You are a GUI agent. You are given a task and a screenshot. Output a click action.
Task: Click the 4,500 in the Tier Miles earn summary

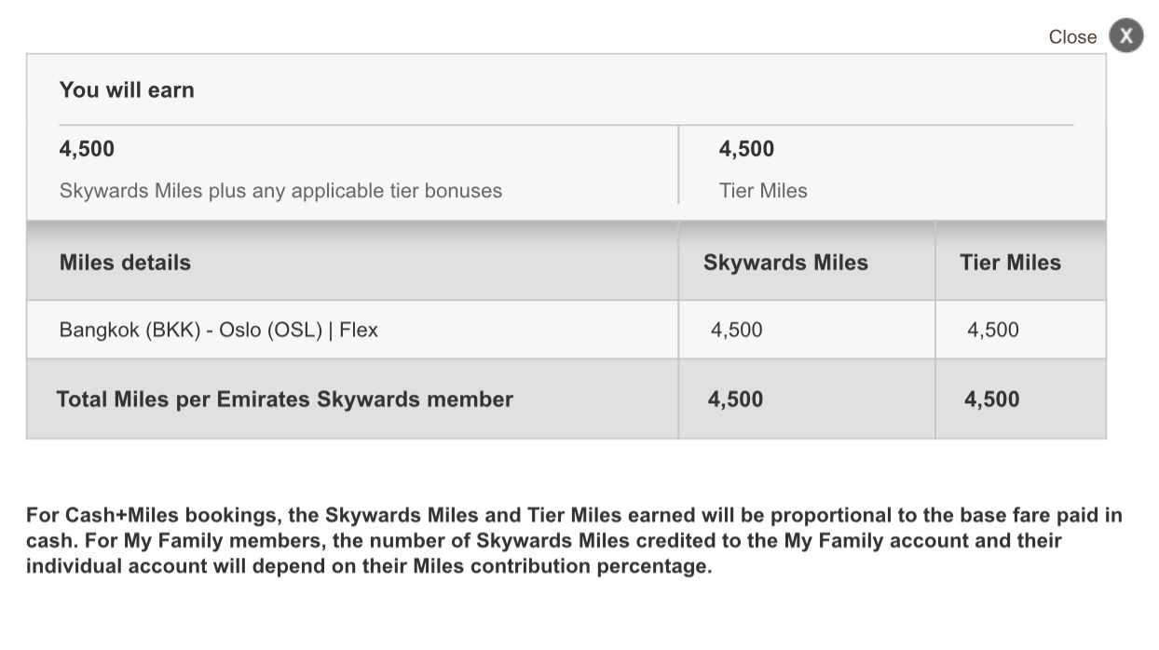point(746,149)
